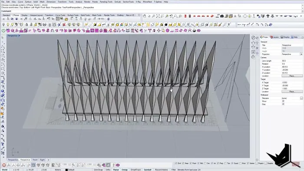
Task: Toggle Record History in the status bar
Action: point(161,170)
